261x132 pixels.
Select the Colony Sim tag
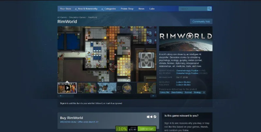(164, 92)
